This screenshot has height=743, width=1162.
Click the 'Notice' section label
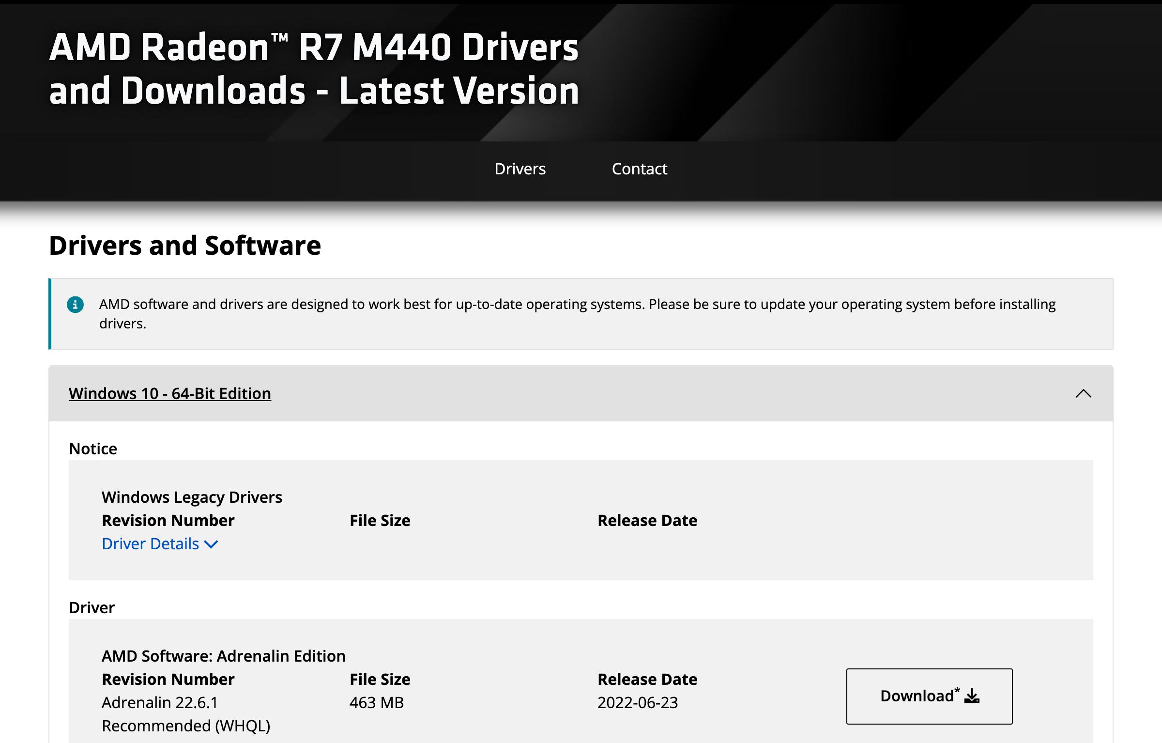93,449
